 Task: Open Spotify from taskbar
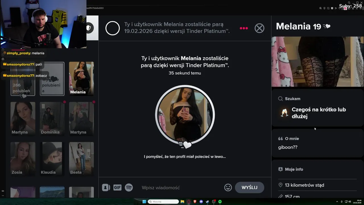click(220, 202)
